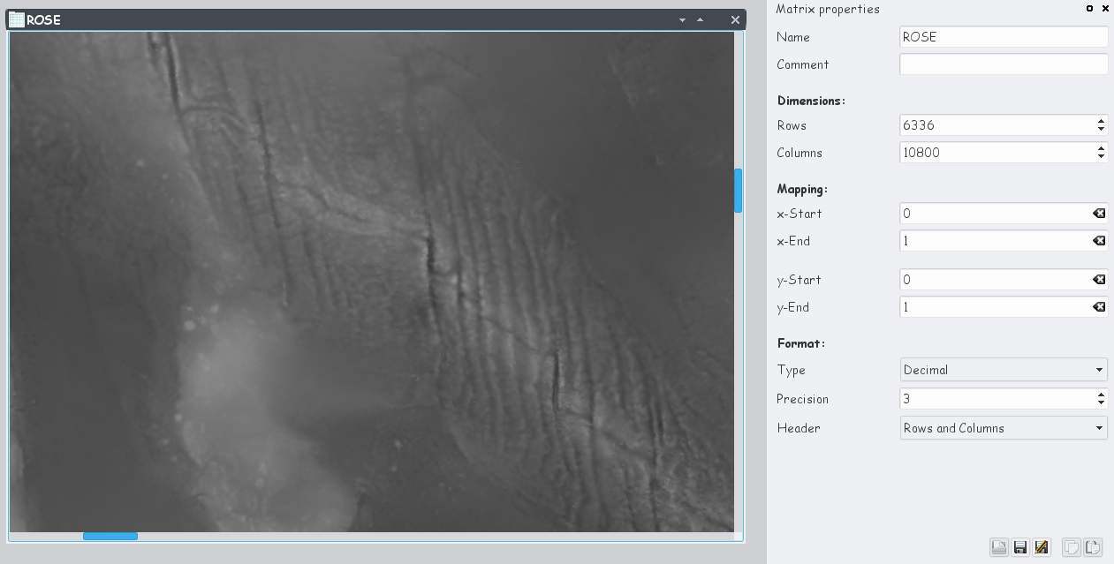1114x564 pixels.
Task: Increase the Precision value by one
Action: (1101, 395)
